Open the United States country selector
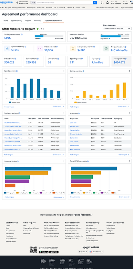Screen dimensions: 133x269 coord(96,252)
